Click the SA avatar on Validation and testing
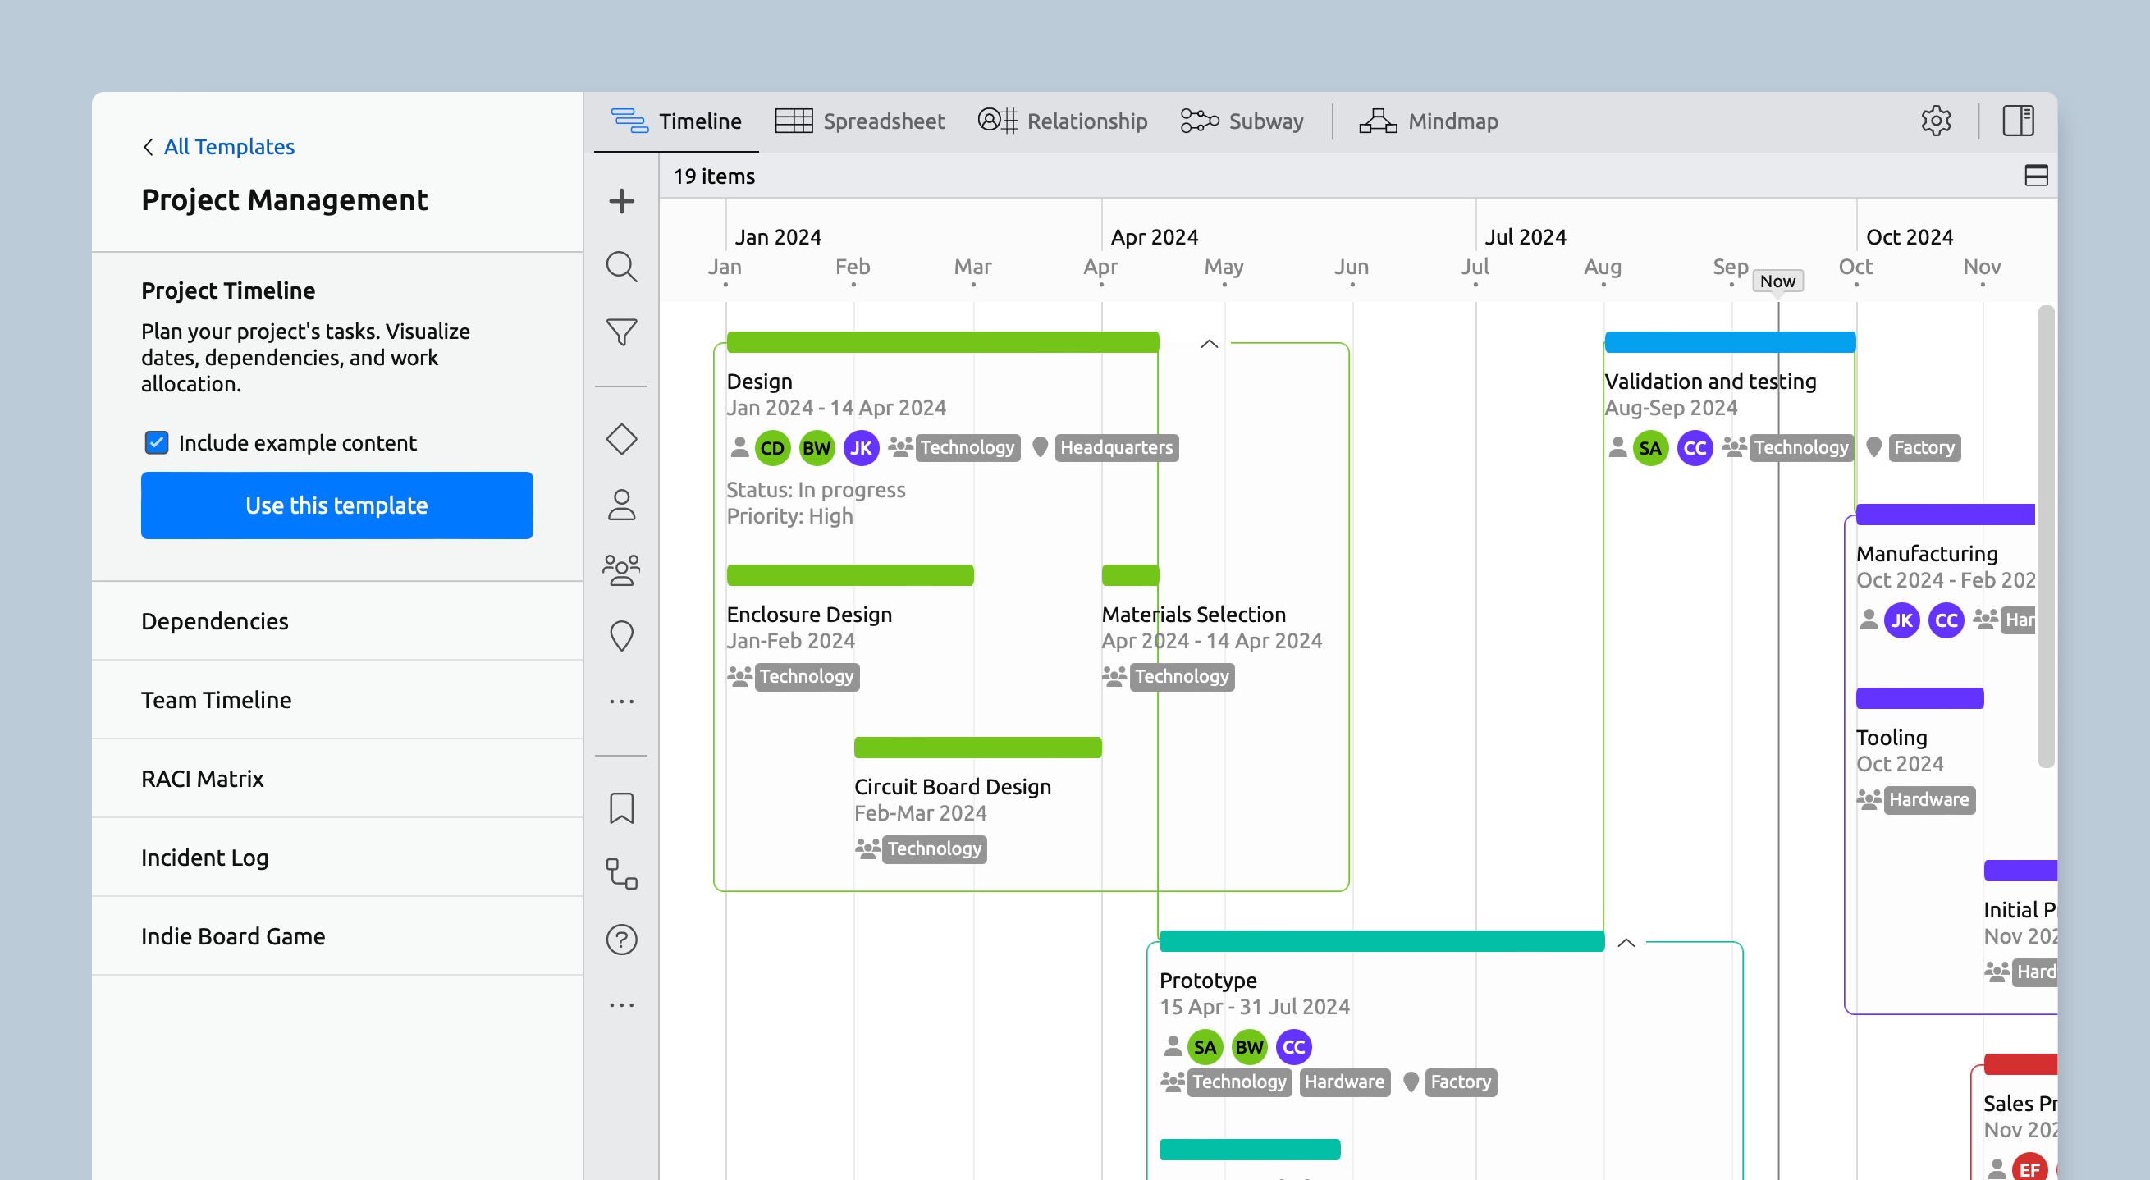 (x=1650, y=448)
